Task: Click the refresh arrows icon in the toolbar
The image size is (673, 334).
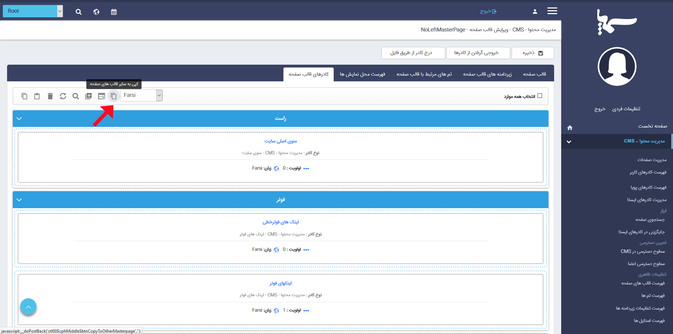Action: click(x=63, y=96)
